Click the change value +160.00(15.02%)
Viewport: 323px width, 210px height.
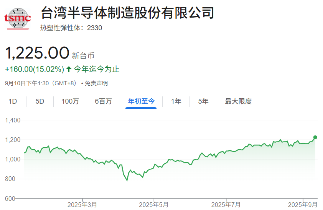click(x=35, y=69)
